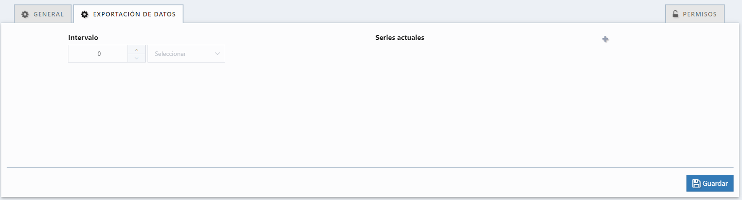Click the gear icon on General tab
This screenshot has height=200, width=742.
(25, 14)
